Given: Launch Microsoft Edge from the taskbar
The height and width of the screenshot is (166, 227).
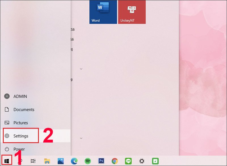Looking at the screenshot, I should click(74, 161).
